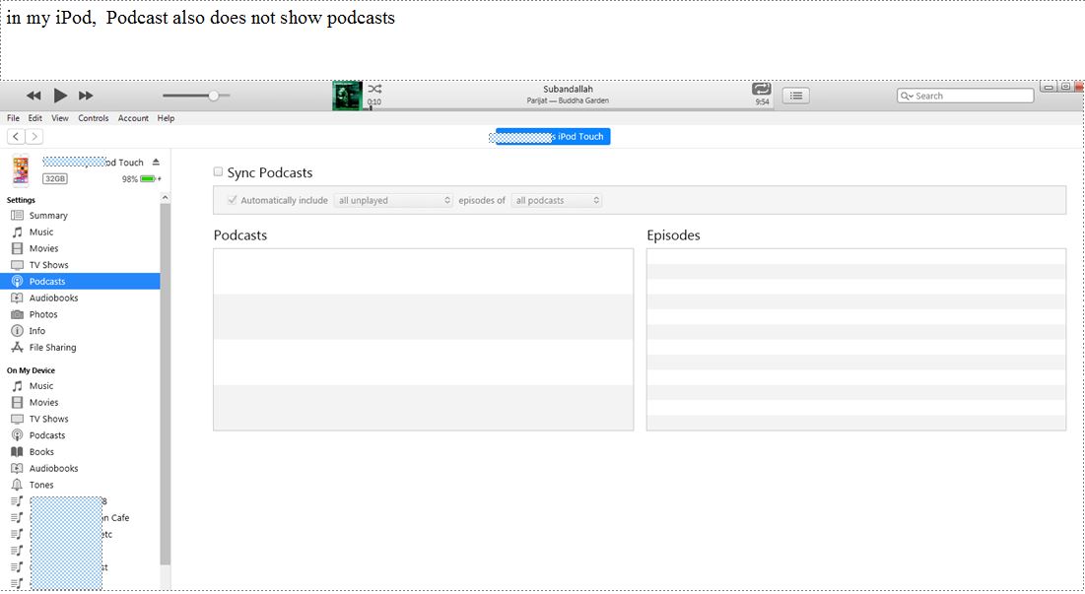The width and height of the screenshot is (1085, 594).
Task: Open the Info settings item
Action: 36,331
